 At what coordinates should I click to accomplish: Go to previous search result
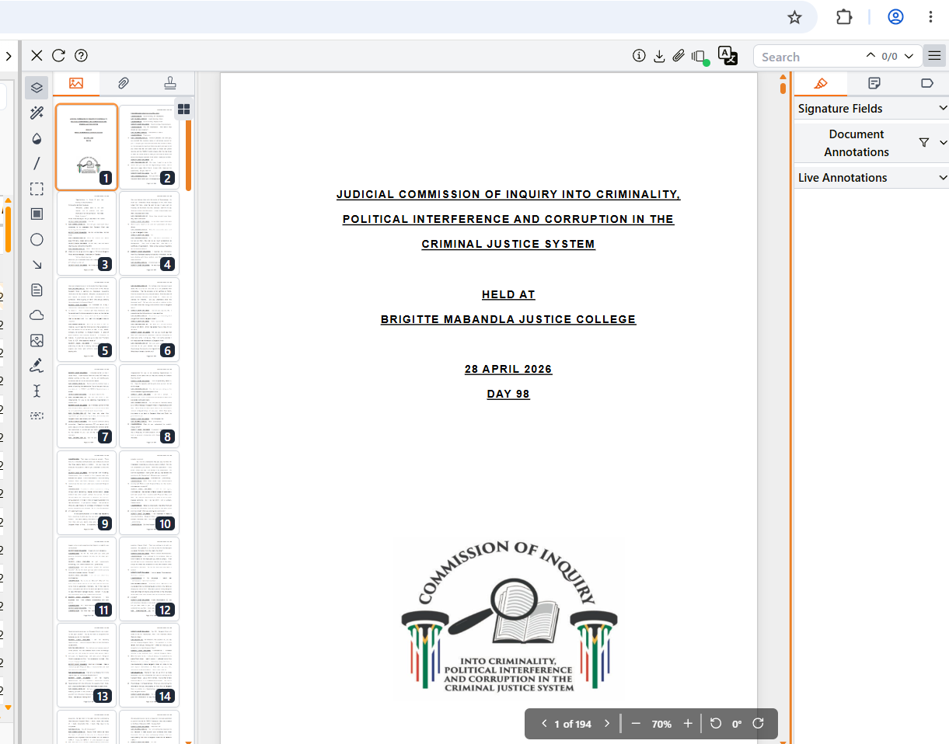tap(870, 56)
